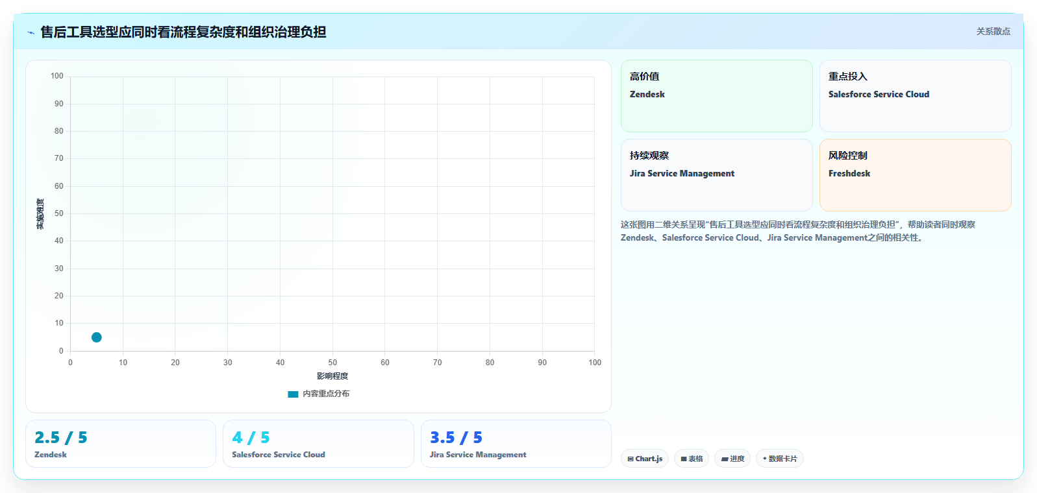1037x493 pixels.
Task: Click the Chart.js tag
Action: [645, 459]
